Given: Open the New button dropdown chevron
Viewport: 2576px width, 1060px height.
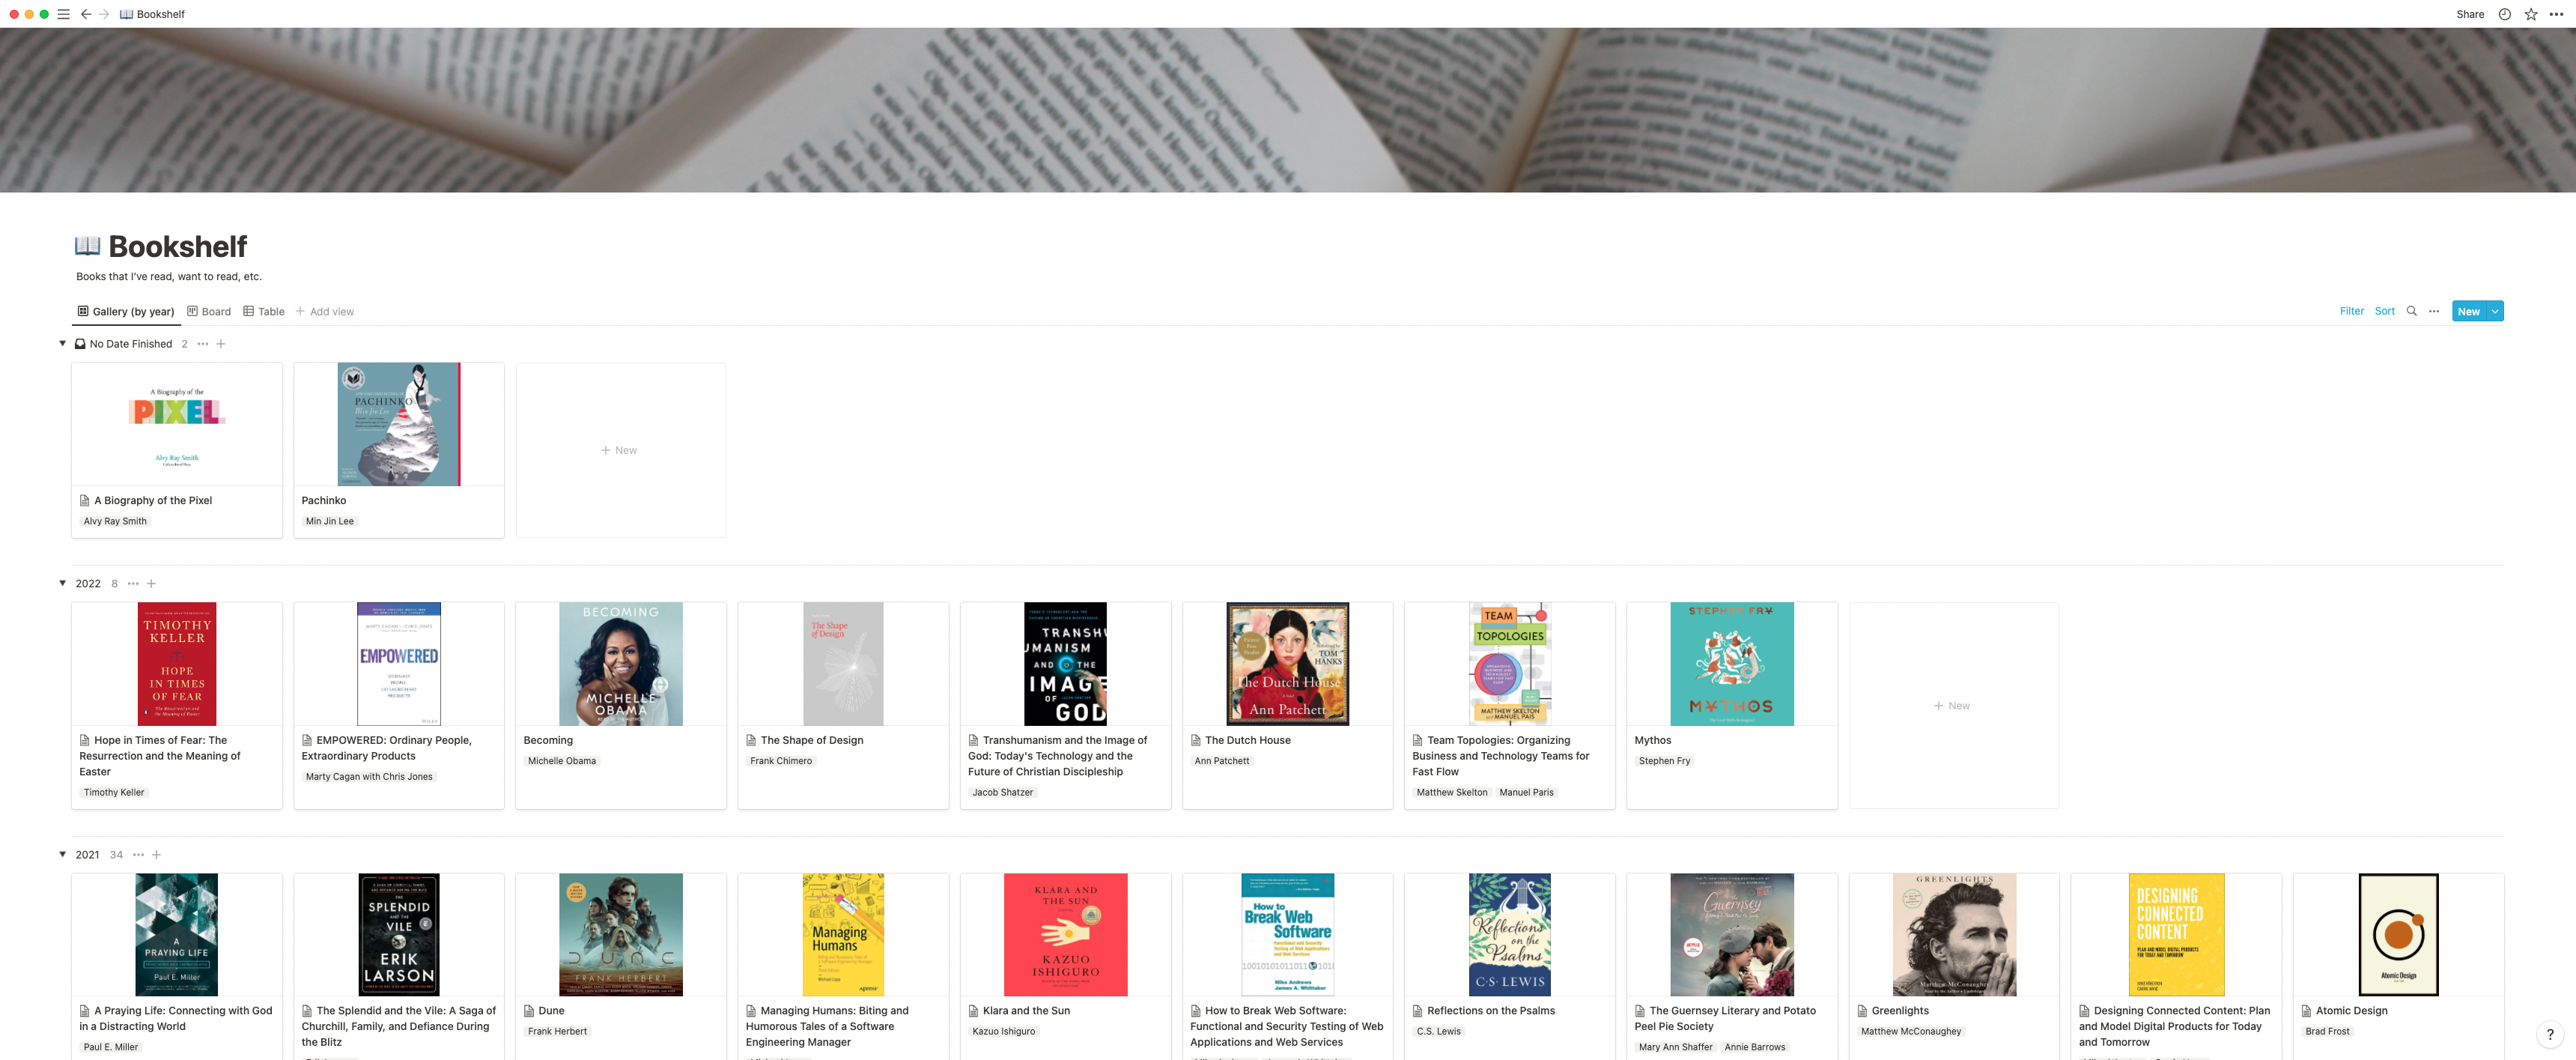Looking at the screenshot, I should (x=2494, y=311).
